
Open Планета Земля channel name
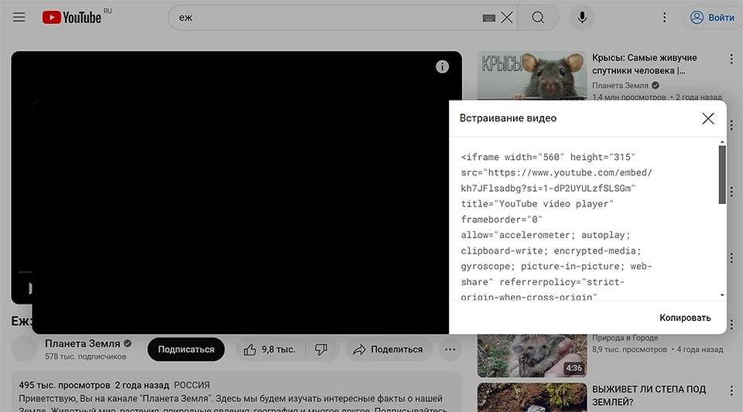click(x=83, y=343)
